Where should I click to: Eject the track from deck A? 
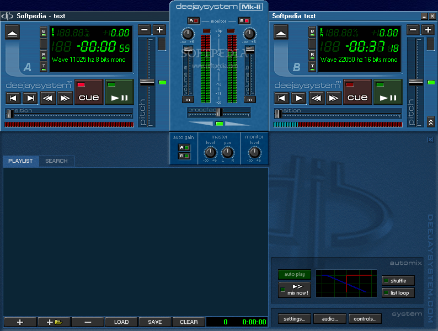click(12, 32)
